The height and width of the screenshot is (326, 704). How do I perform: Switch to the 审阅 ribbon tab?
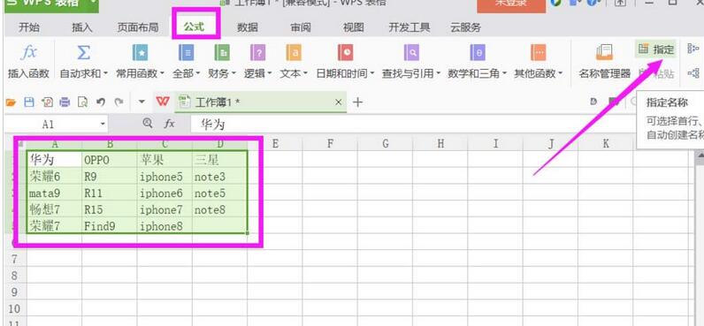pos(301,27)
